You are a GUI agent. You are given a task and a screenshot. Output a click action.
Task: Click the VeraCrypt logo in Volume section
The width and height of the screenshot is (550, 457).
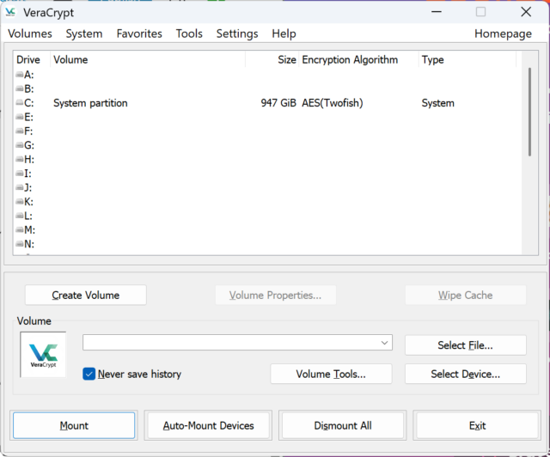(43, 355)
